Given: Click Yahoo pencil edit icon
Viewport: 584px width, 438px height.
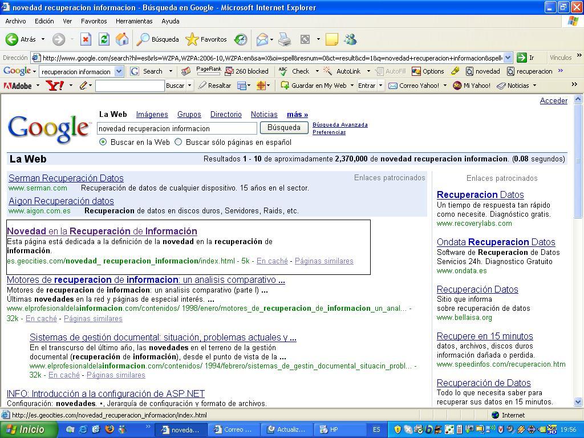Looking at the screenshot, I should click(x=83, y=86).
